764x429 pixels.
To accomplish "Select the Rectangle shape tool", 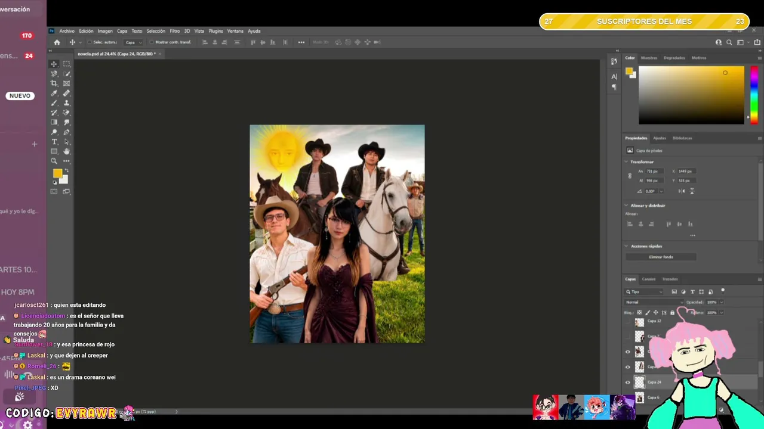I will (x=54, y=151).
